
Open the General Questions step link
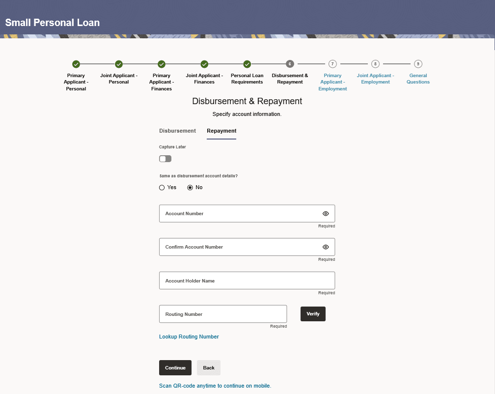pos(418,79)
